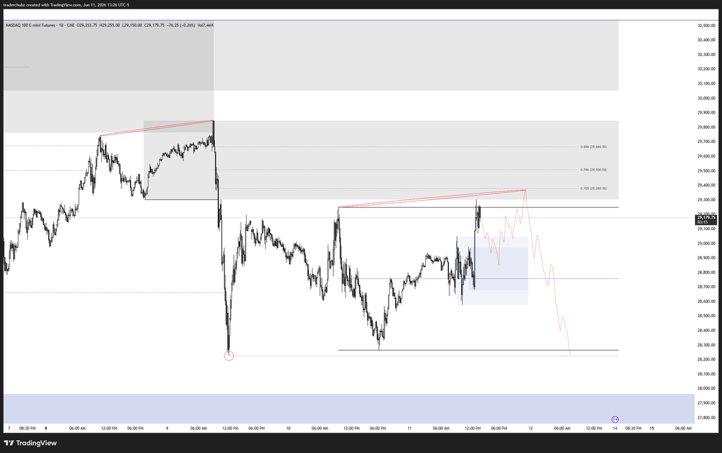The height and width of the screenshot is (453, 722).
Task: Click the close value C29,179.75
Action: 154,25
